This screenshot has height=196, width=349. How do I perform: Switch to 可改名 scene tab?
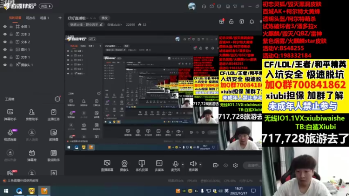tap(31, 18)
